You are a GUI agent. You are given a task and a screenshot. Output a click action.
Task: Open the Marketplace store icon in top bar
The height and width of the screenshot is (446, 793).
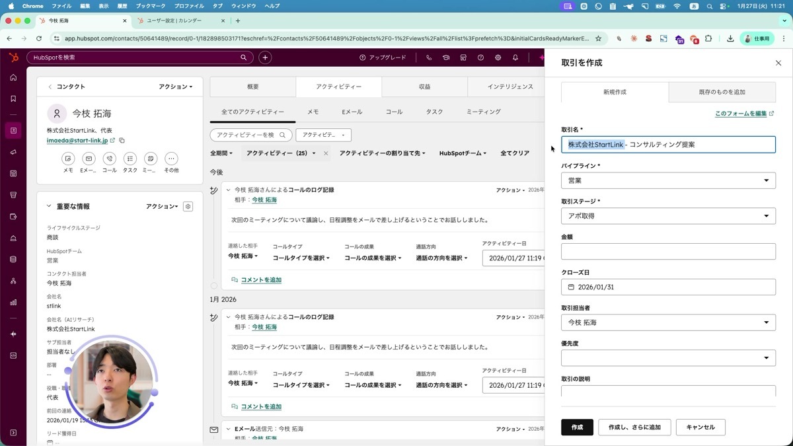[x=463, y=57]
